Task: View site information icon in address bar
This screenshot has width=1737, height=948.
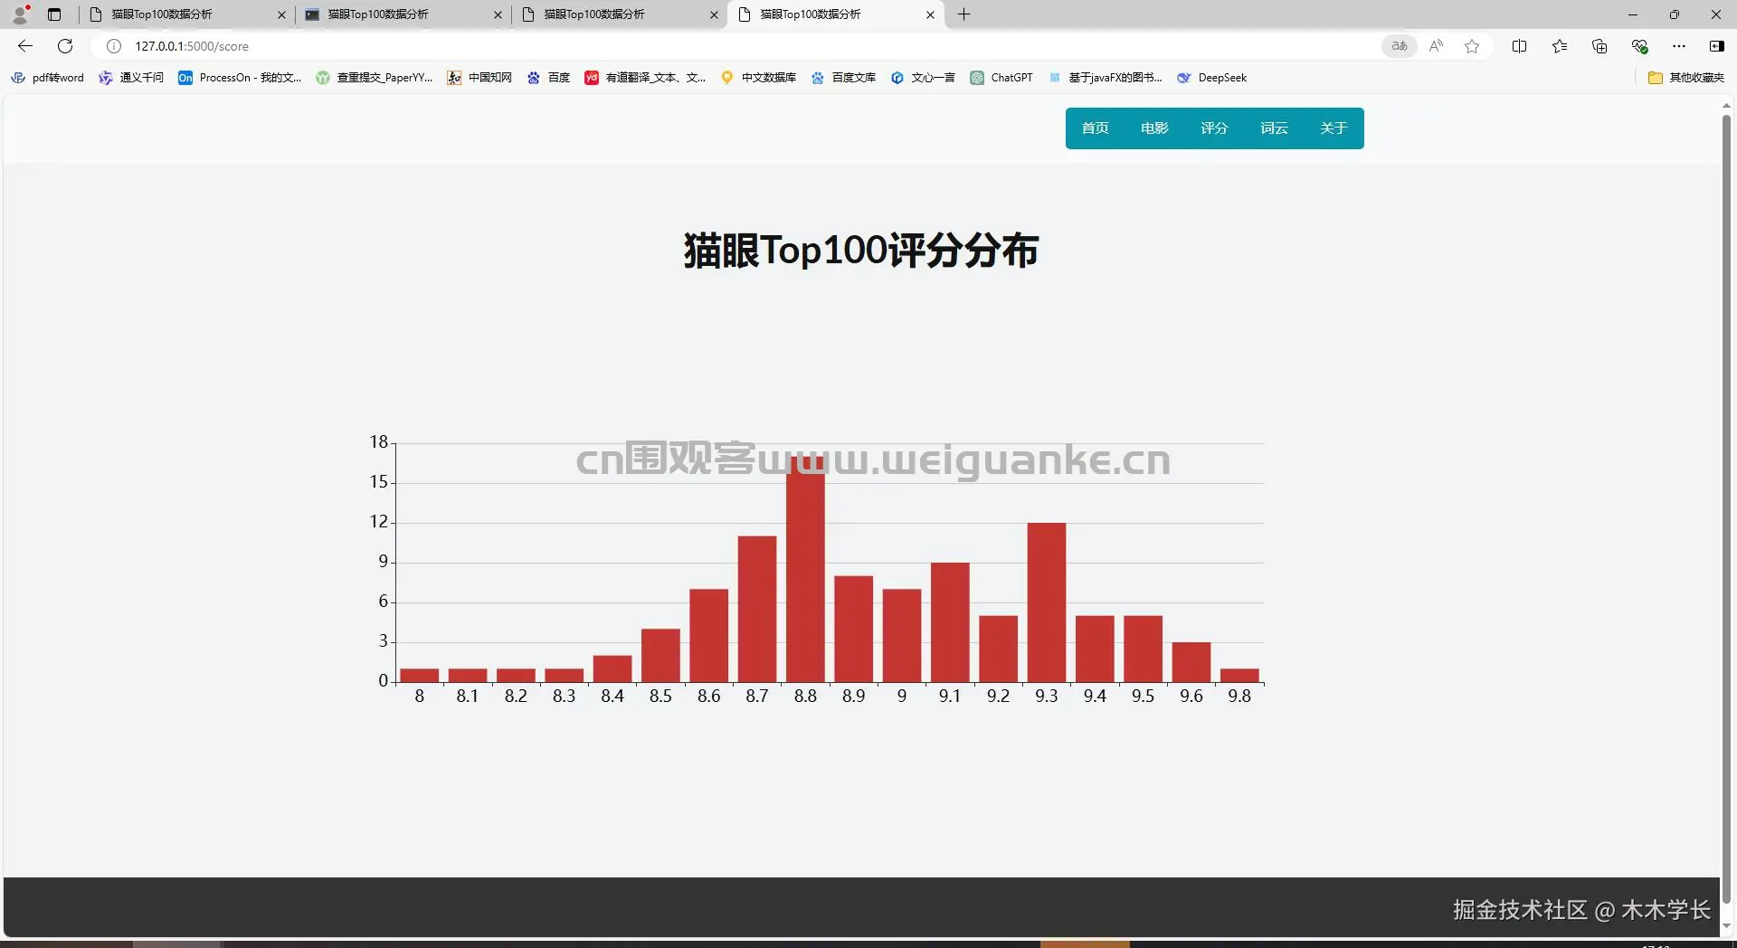Action: click(114, 46)
